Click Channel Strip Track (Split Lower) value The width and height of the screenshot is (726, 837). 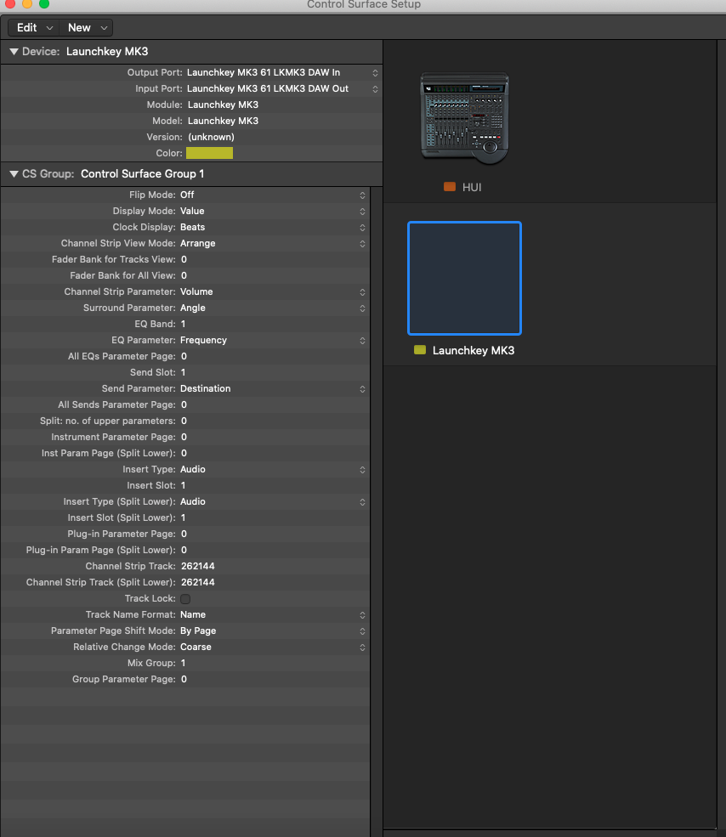[x=198, y=582]
